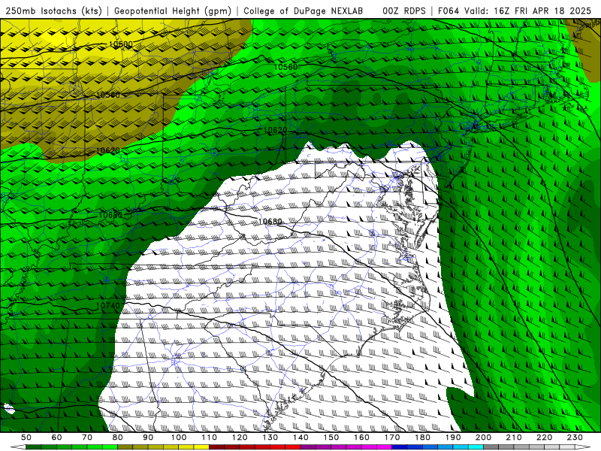Click the 10560 contour label over the green shading
This screenshot has width=601, height=451.
point(285,67)
